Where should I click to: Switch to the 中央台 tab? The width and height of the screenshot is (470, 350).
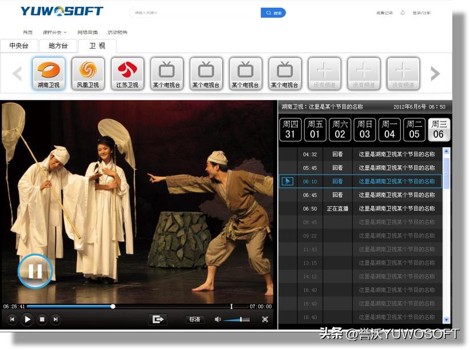point(19,46)
